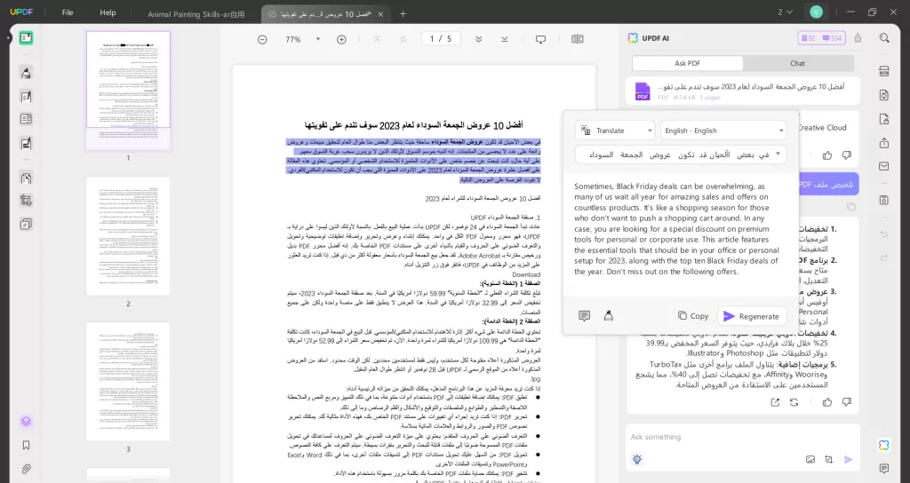Open the Share upload icon in right sidebar
Screen dimensions: 910x483
click(x=884, y=143)
